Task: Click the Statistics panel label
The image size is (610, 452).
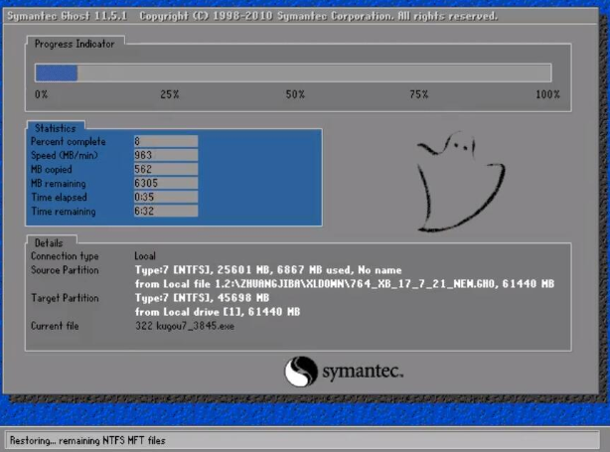Action: (54, 128)
